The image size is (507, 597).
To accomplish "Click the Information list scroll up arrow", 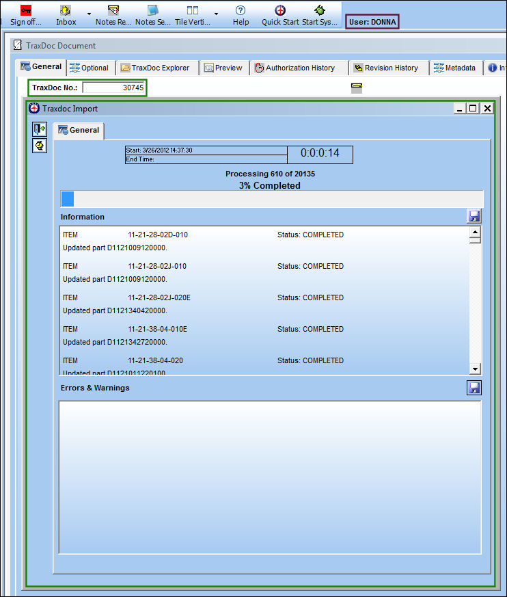I will coord(475,232).
